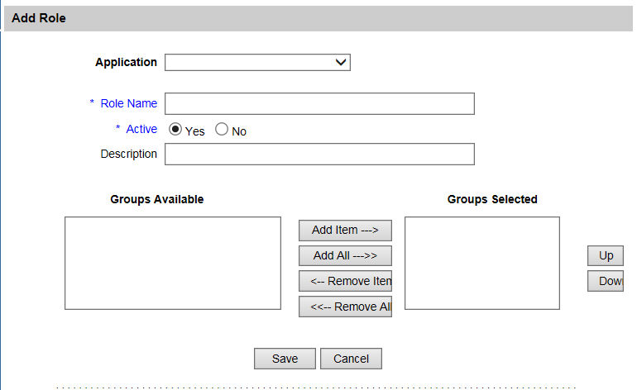Cancel adding the role
Image resolution: width=637 pixels, height=390 pixels.
point(351,359)
